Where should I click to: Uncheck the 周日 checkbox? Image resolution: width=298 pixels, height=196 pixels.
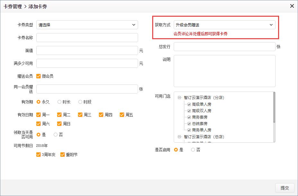59,124
